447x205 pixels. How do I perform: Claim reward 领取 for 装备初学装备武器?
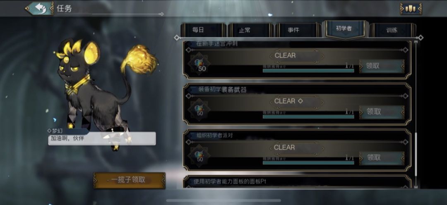click(x=382, y=112)
